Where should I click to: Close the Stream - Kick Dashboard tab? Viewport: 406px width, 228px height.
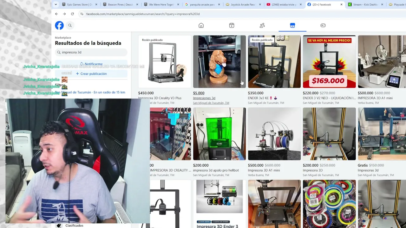click(382, 4)
